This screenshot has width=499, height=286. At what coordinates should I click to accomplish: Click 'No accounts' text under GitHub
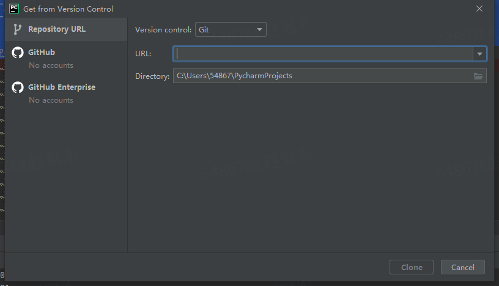click(x=51, y=65)
